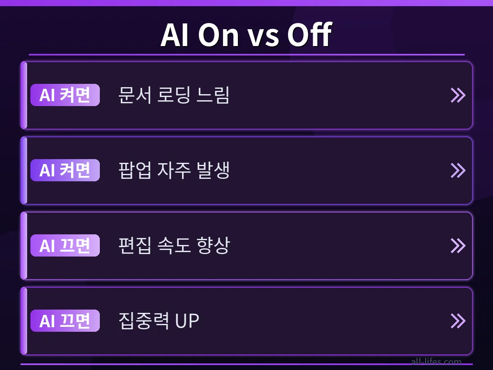This screenshot has height=370, width=493.
Task: Click the double chevron beside 집중력 UP
Action: click(x=458, y=321)
